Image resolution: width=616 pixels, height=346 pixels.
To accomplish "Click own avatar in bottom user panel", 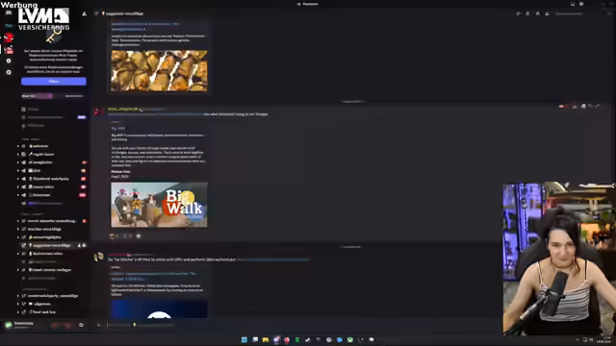I will click(x=9, y=325).
